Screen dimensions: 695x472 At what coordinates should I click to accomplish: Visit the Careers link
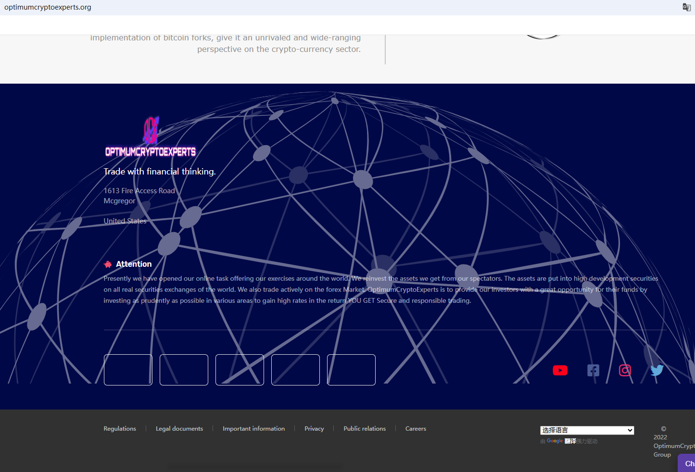pos(416,429)
